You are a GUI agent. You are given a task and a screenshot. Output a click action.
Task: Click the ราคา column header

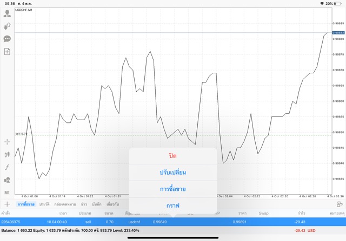click(242, 214)
